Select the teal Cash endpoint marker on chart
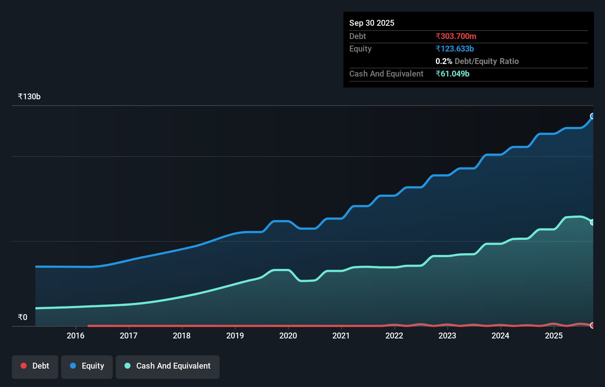This screenshot has width=605, height=387. point(592,222)
